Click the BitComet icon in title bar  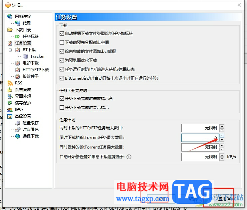pos(8,5)
